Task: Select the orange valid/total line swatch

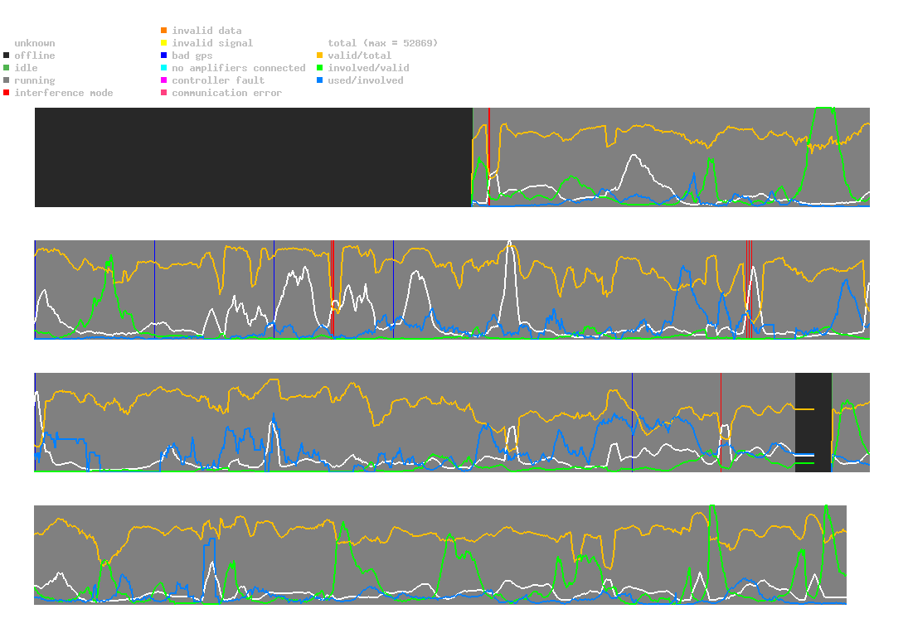Action: pos(320,56)
